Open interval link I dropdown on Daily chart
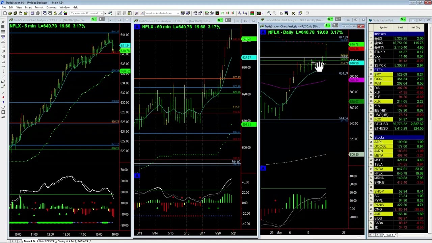432x243 pixels. click(x=335, y=26)
